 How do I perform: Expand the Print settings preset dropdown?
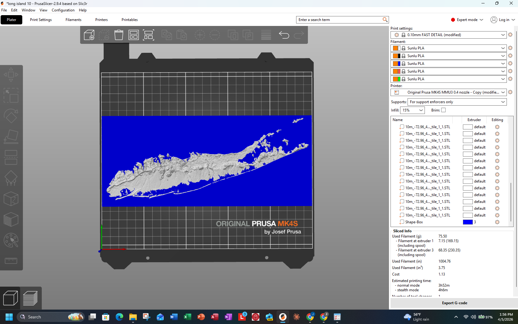[x=503, y=35]
